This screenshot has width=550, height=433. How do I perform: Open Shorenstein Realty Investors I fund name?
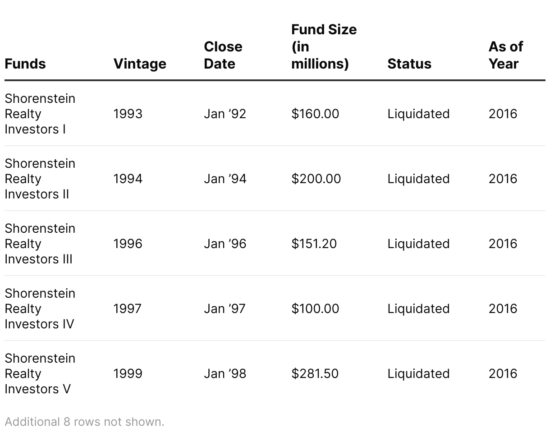point(40,114)
